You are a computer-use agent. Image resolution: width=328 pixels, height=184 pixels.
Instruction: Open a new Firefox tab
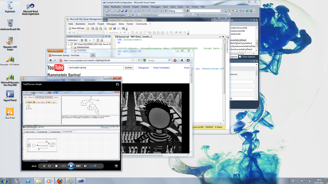[92, 55]
